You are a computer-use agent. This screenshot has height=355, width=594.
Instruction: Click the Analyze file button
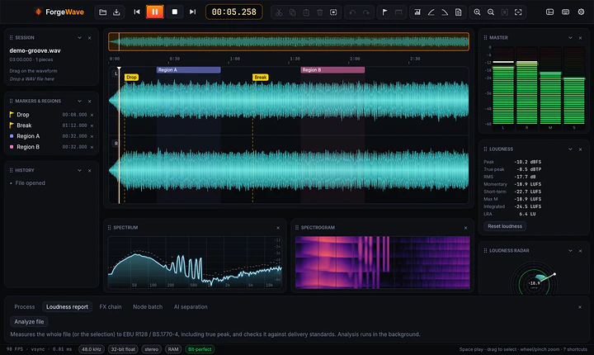tap(29, 322)
